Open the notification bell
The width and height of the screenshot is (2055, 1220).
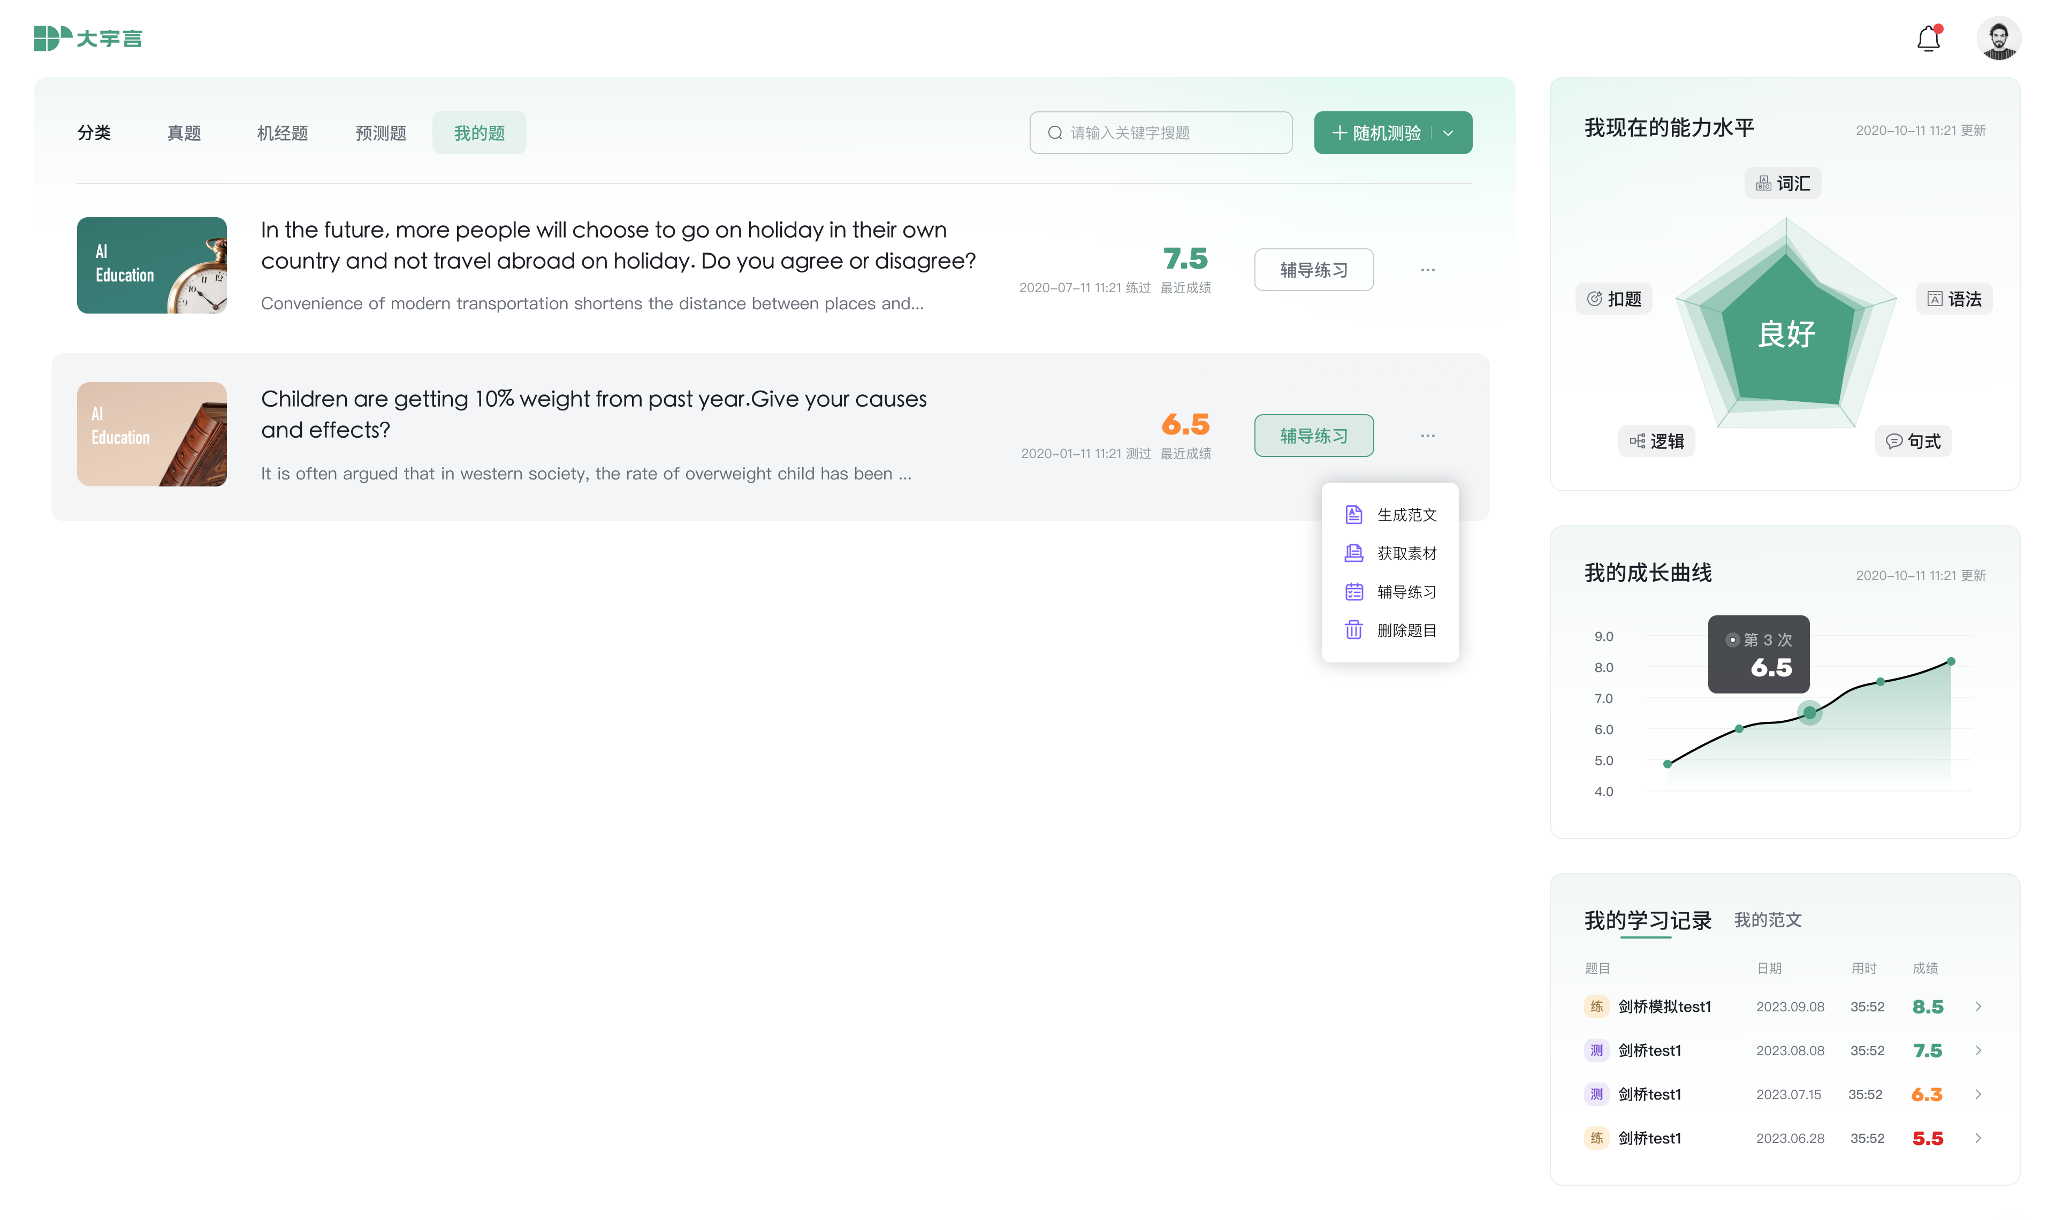point(1928,39)
